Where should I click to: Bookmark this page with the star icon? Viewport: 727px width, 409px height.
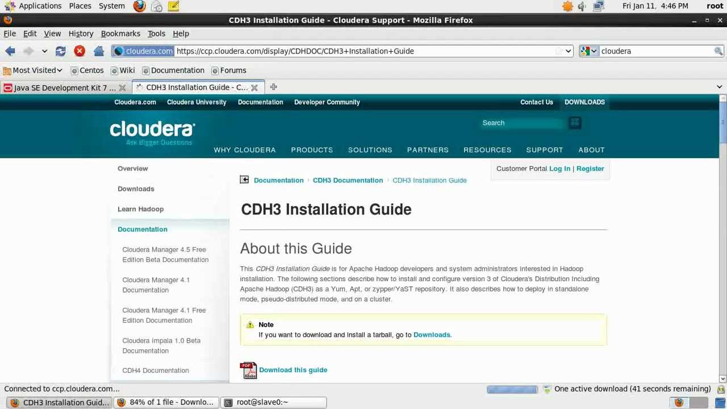pyautogui.click(x=559, y=51)
